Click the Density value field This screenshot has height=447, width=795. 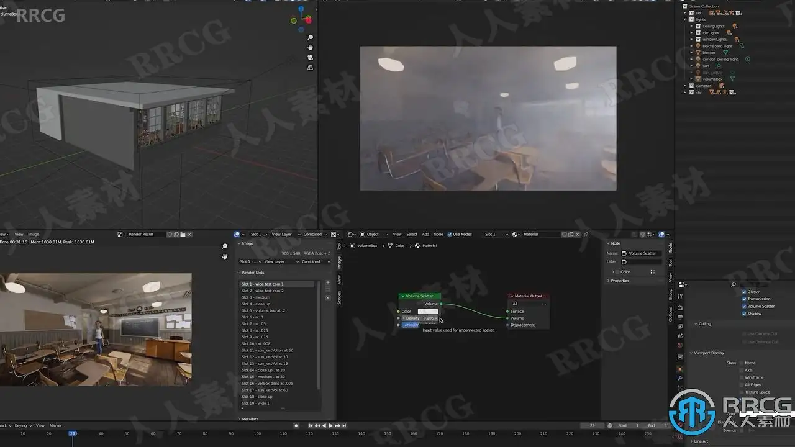(x=420, y=318)
